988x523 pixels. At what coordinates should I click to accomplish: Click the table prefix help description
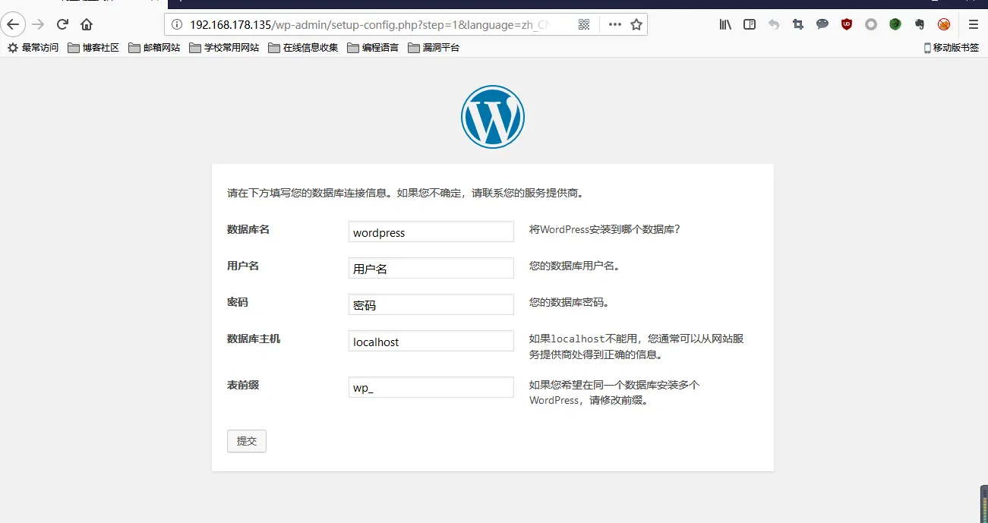(x=614, y=392)
